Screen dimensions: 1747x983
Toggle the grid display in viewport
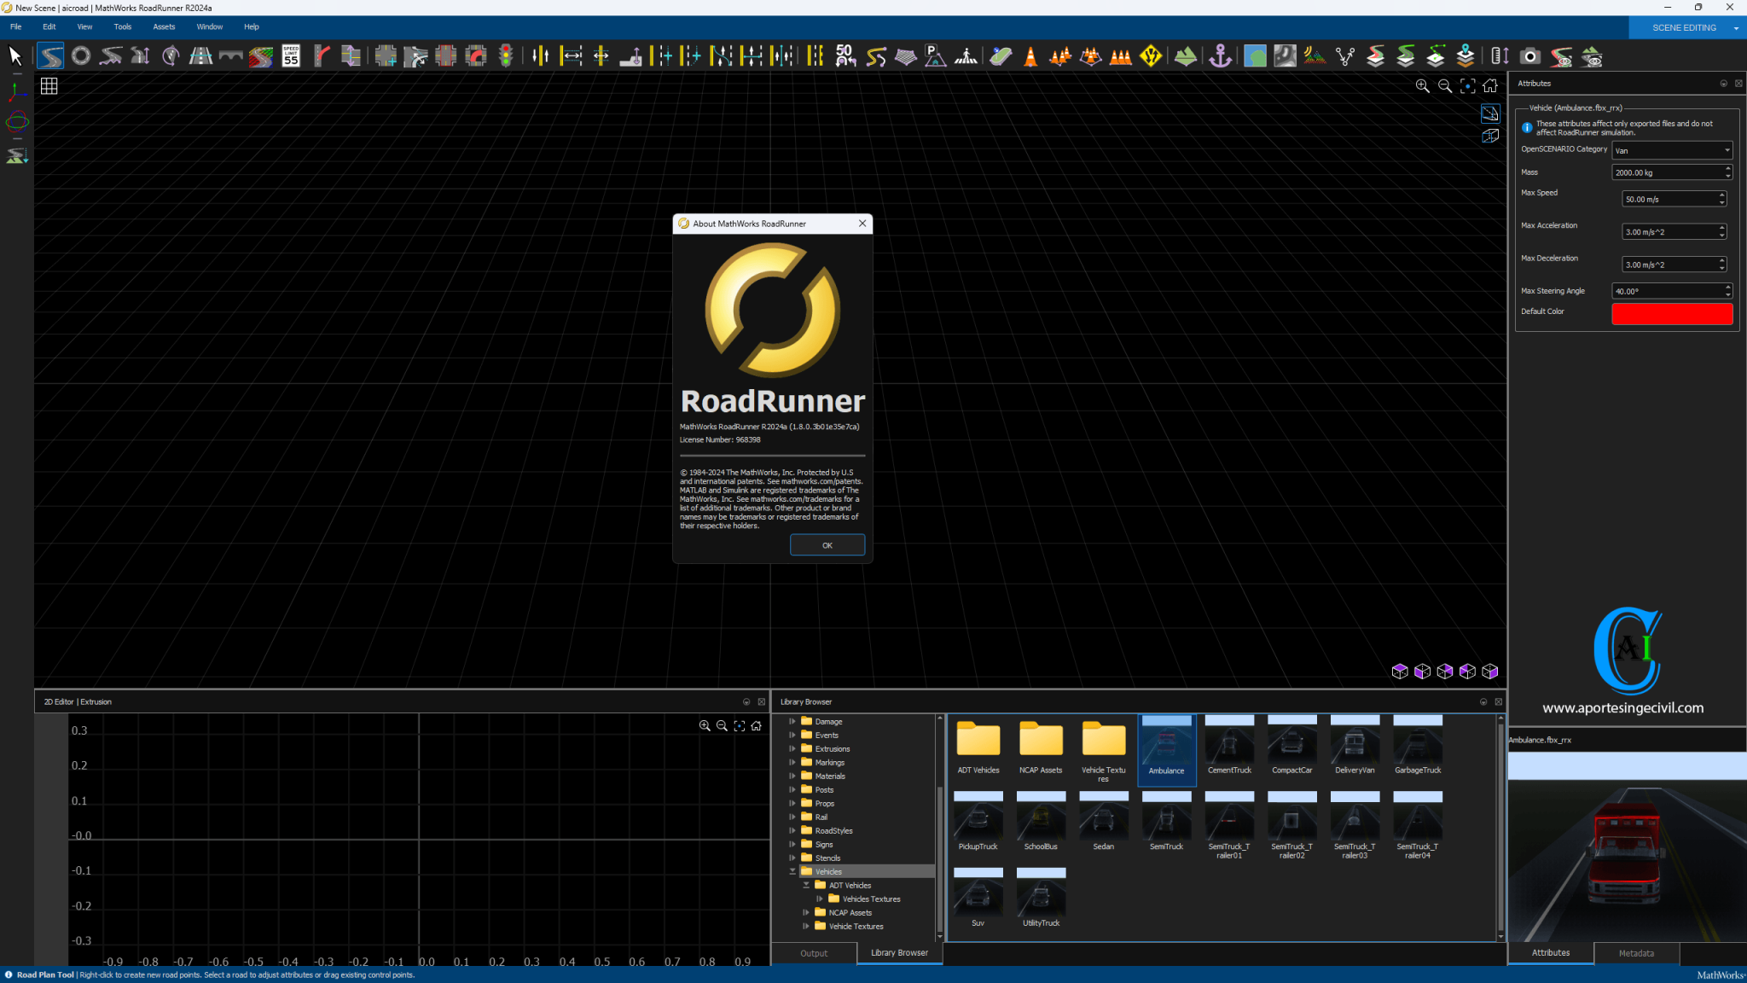coord(49,86)
